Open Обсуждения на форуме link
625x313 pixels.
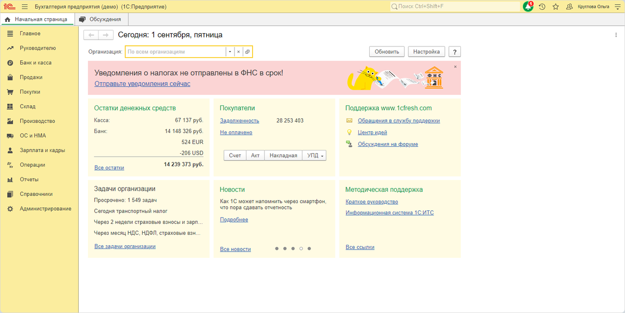coord(387,144)
